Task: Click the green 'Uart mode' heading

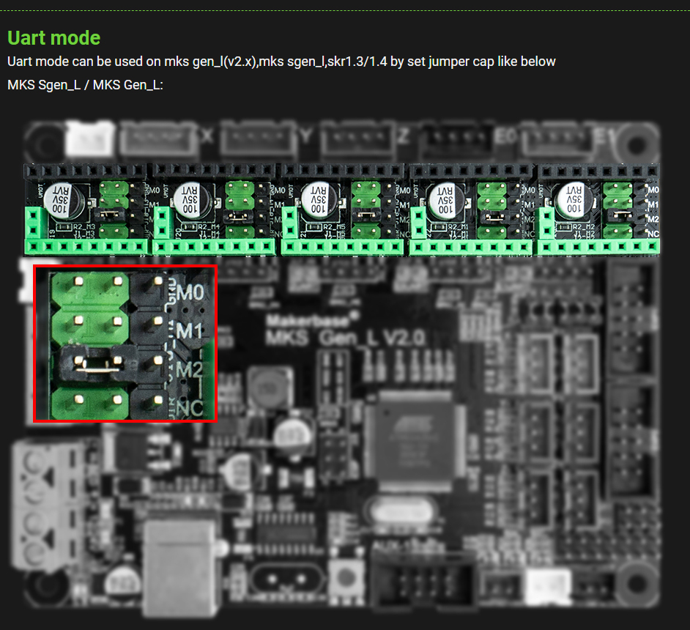Action: coord(53,38)
